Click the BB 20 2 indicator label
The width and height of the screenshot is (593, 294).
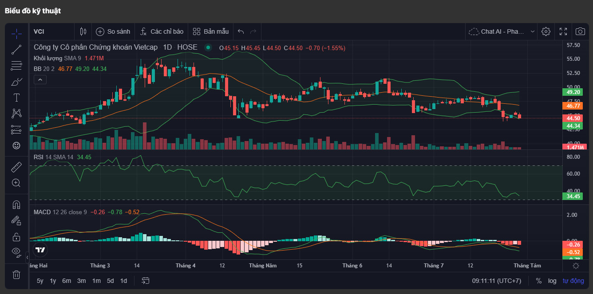[44, 69]
